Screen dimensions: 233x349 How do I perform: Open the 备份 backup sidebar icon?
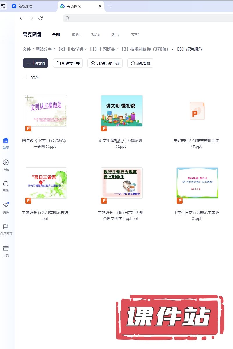(x=6, y=184)
